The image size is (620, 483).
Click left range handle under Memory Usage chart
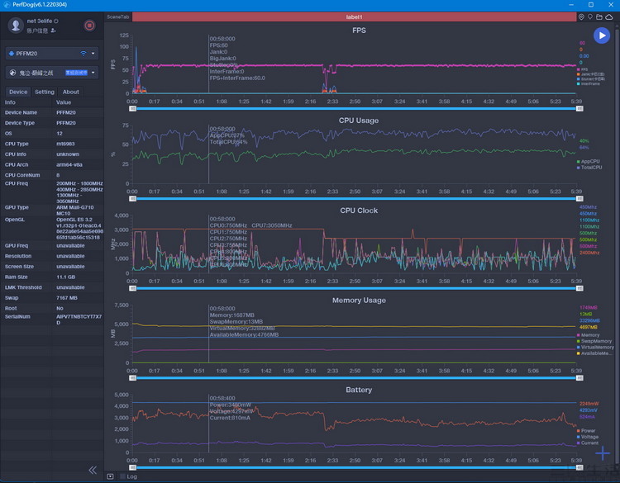click(x=133, y=378)
